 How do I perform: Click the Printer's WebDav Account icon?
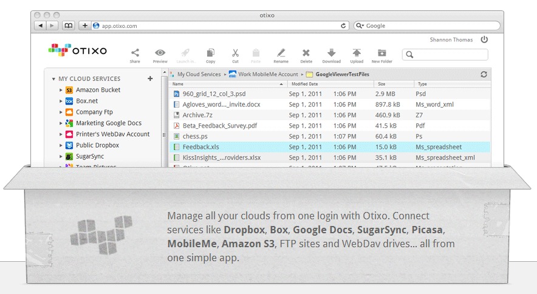coord(69,134)
